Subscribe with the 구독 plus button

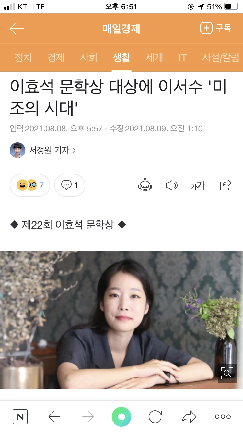(215, 28)
